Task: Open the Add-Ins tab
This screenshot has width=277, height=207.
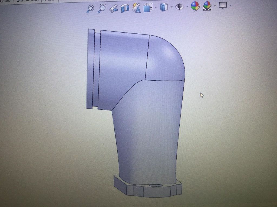Action: tap(5, 1)
